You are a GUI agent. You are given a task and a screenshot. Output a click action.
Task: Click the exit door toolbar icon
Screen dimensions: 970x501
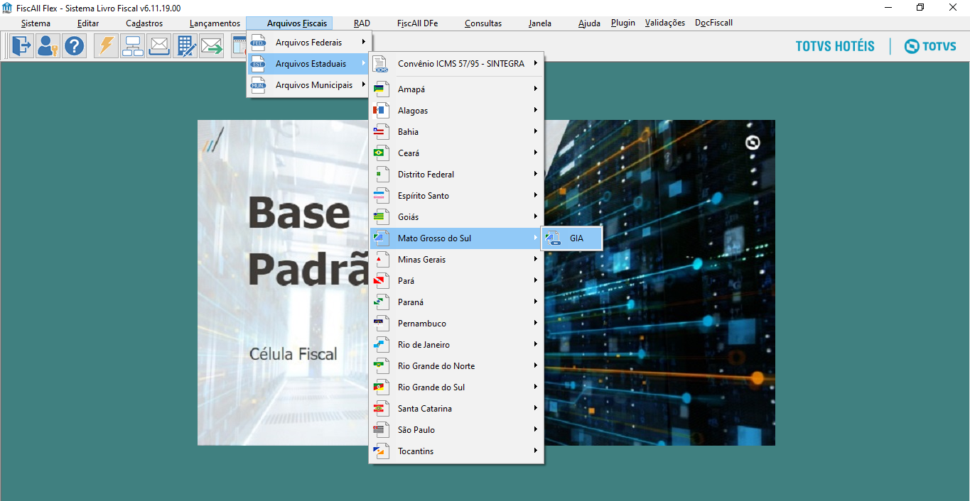coord(22,46)
